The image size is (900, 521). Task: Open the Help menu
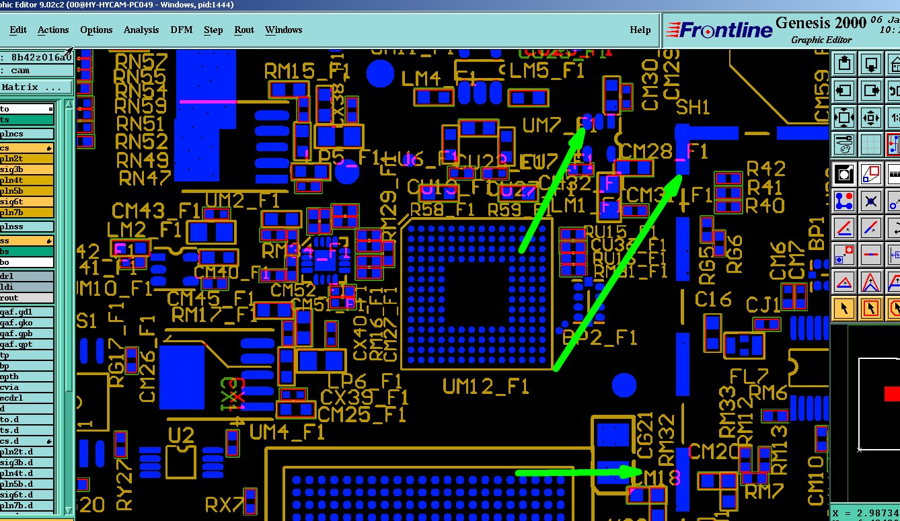tap(640, 30)
